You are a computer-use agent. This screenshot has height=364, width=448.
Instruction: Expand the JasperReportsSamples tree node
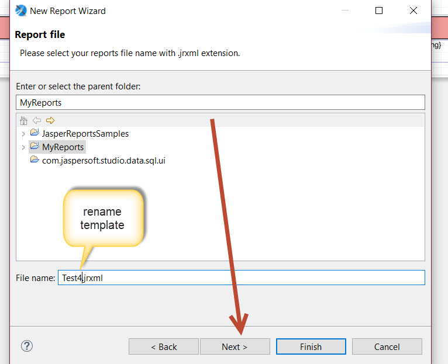23,134
